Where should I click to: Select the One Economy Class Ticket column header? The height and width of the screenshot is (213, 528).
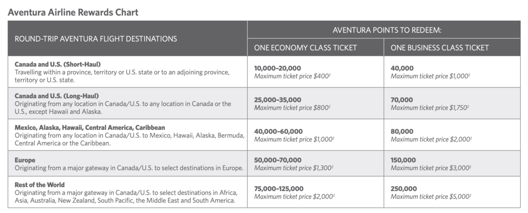306,48
